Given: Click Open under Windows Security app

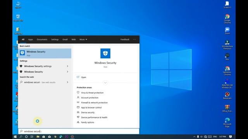Looking at the screenshot, I should [x=84, y=77].
